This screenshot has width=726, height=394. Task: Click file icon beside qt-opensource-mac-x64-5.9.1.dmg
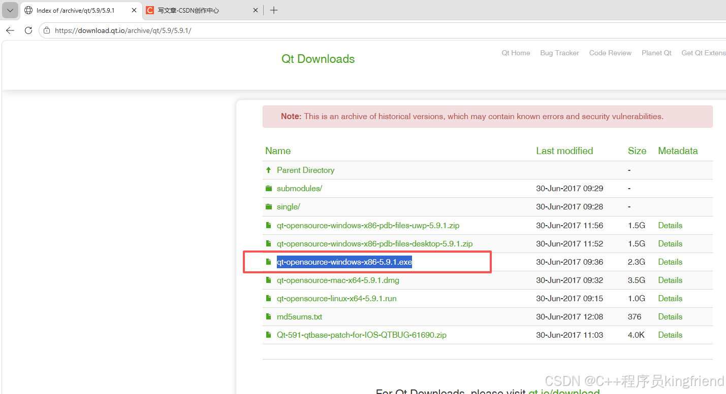click(x=269, y=280)
